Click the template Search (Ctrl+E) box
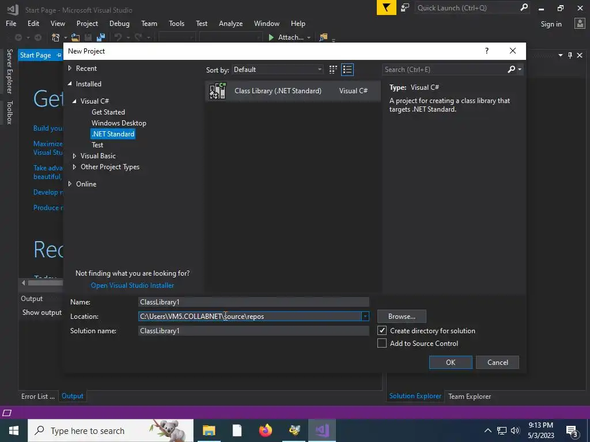This screenshot has height=442, width=590. click(444, 69)
